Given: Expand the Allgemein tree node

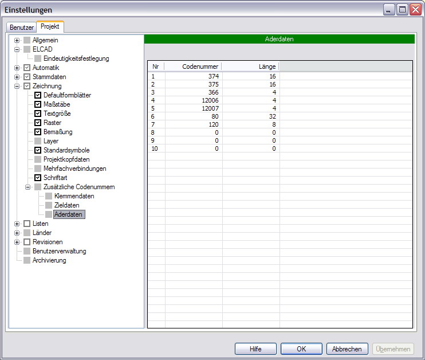Looking at the screenshot, I should tap(17, 41).
